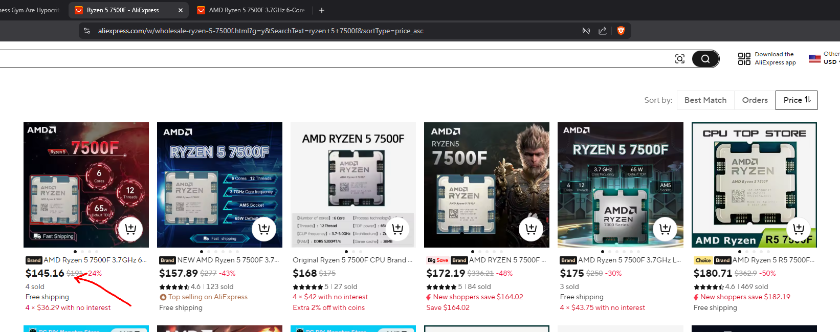Open Original Ryzen 5 7500F CPU Brand listing
Screen dimensions: 840x332
pos(352,260)
